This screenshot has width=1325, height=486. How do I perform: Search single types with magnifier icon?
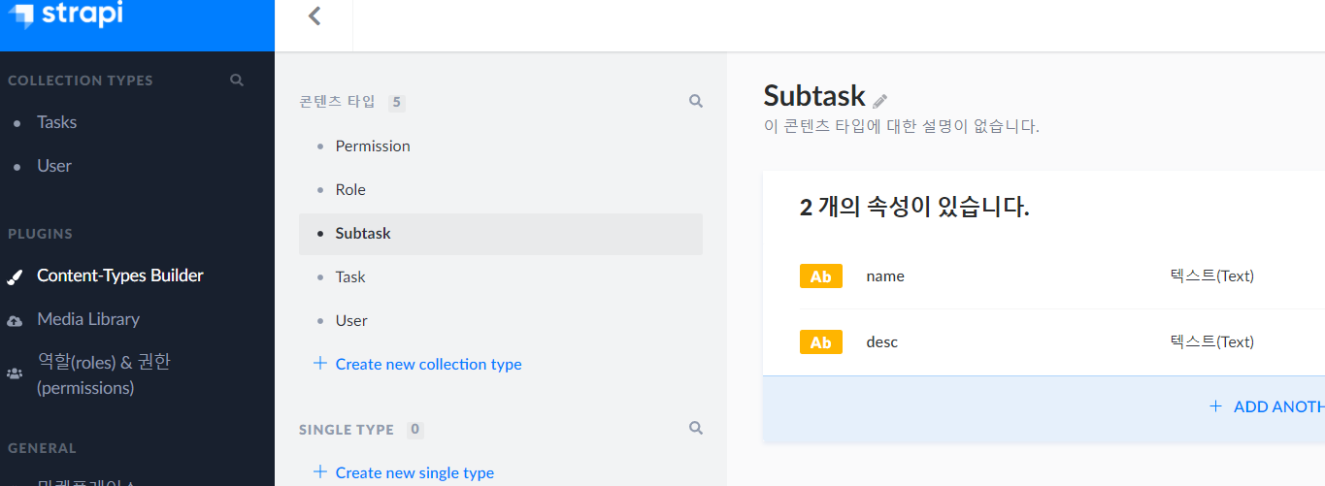[x=695, y=428]
